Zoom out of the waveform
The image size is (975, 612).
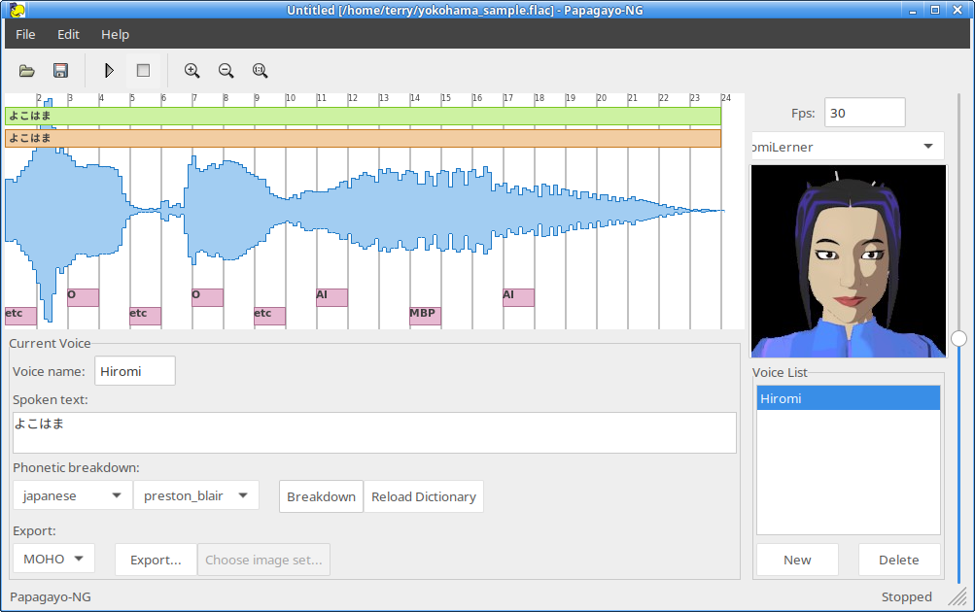226,71
